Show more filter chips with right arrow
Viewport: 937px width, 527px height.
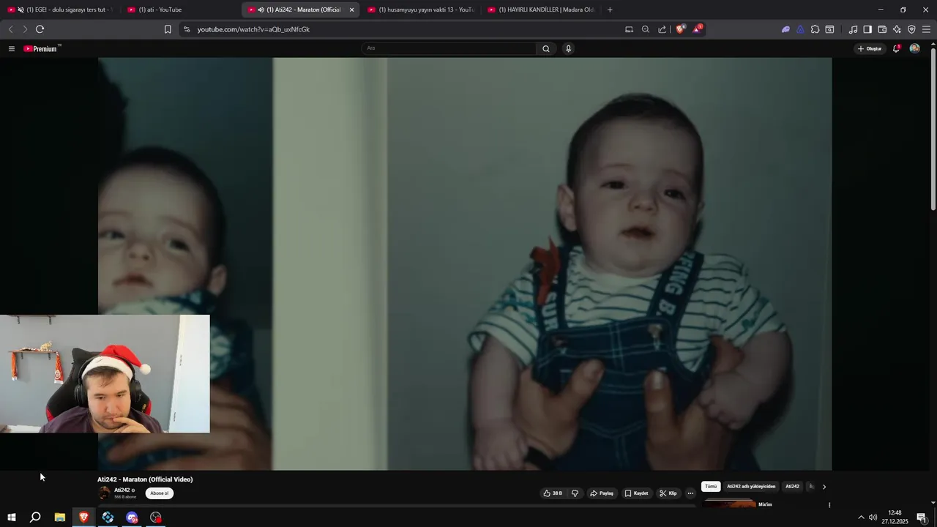(x=824, y=487)
